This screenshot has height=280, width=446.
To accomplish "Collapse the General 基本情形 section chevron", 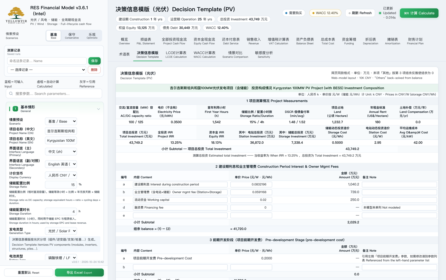I will 98,109.
